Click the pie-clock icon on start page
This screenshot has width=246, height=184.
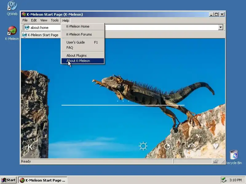167,147
